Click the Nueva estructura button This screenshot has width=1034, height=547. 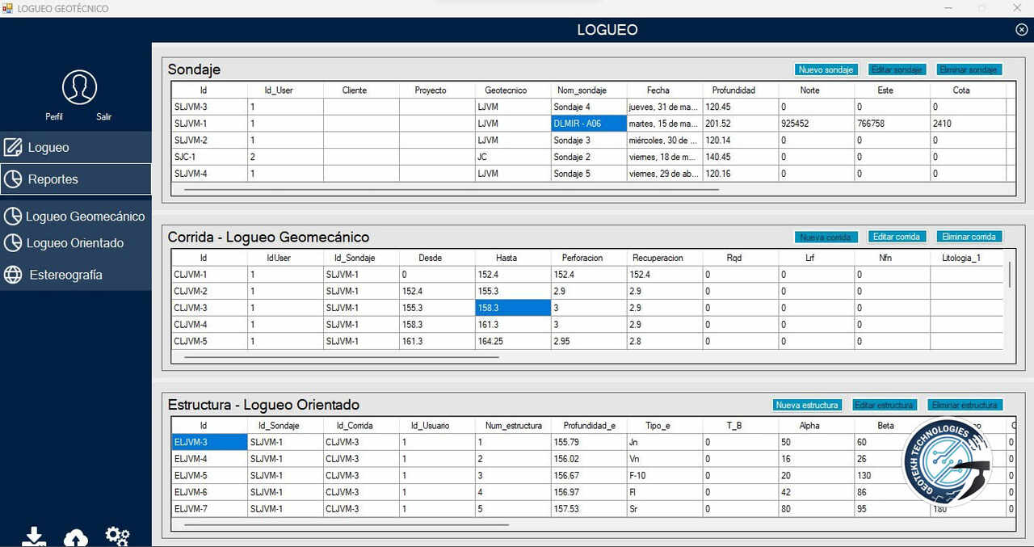(806, 405)
